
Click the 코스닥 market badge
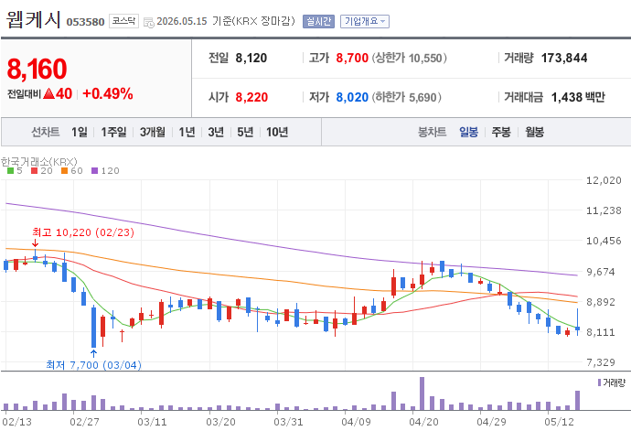tap(123, 21)
